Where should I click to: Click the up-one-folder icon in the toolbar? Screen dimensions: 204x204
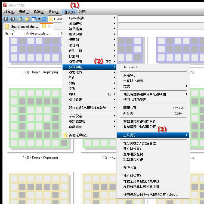(21, 19)
